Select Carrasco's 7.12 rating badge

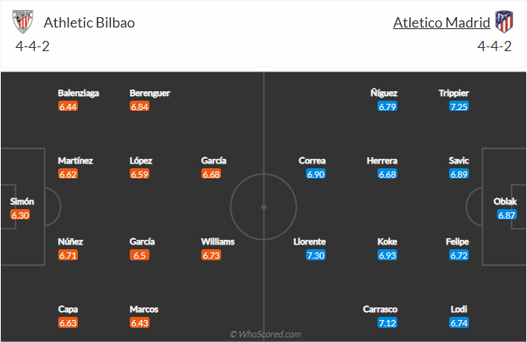(387, 323)
